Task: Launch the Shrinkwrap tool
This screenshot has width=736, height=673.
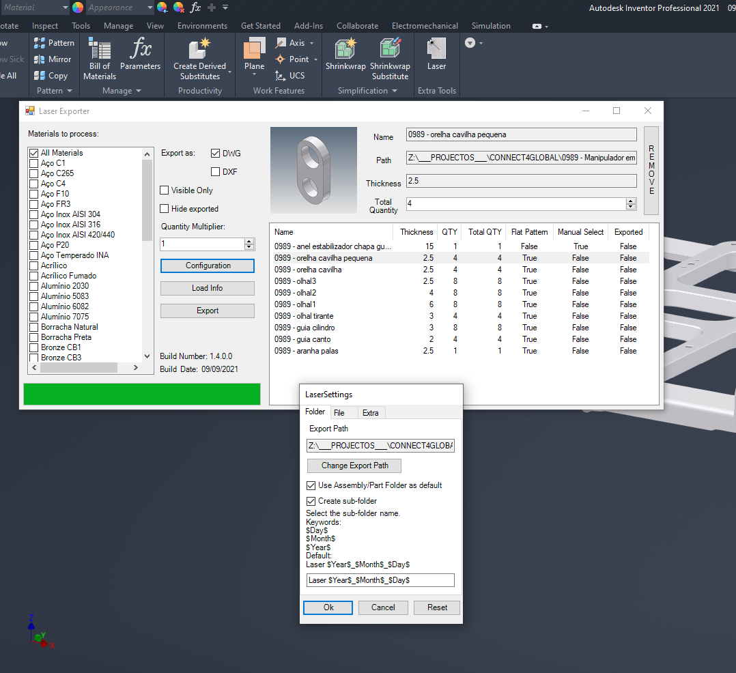Action: tap(345, 53)
